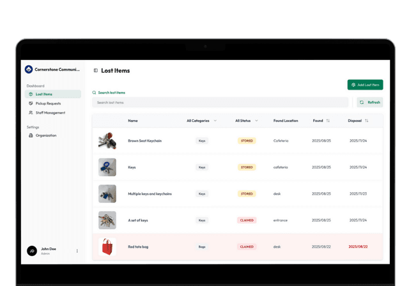The image size is (409, 286).
Task: Click the CLAIMED badge on Red tote bag
Action: [247, 246]
